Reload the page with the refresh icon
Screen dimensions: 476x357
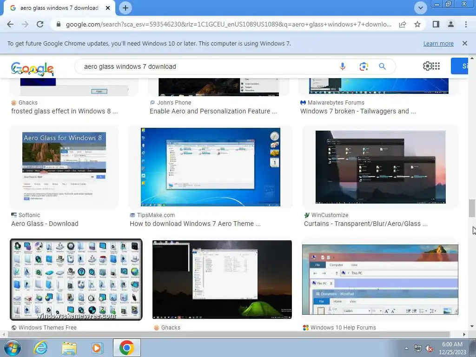click(x=40, y=24)
